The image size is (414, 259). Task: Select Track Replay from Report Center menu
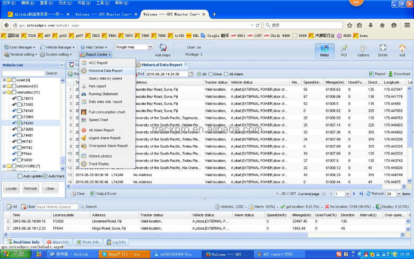tap(99, 164)
